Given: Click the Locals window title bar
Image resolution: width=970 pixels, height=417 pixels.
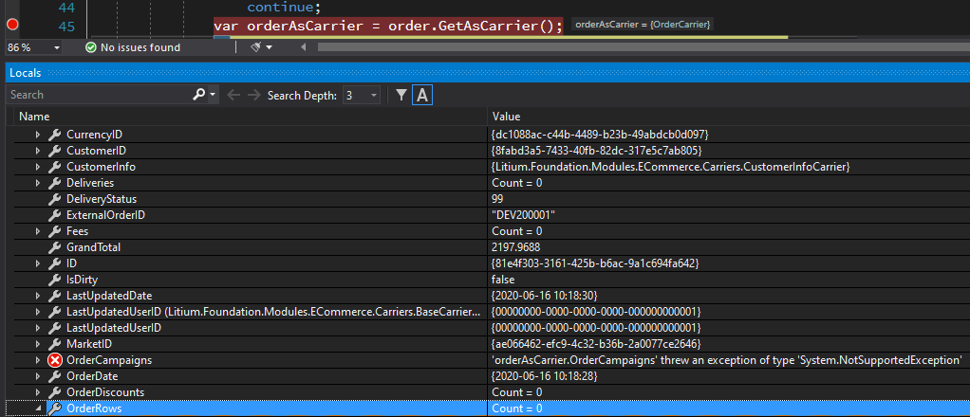Looking at the screenshot, I should coord(488,73).
